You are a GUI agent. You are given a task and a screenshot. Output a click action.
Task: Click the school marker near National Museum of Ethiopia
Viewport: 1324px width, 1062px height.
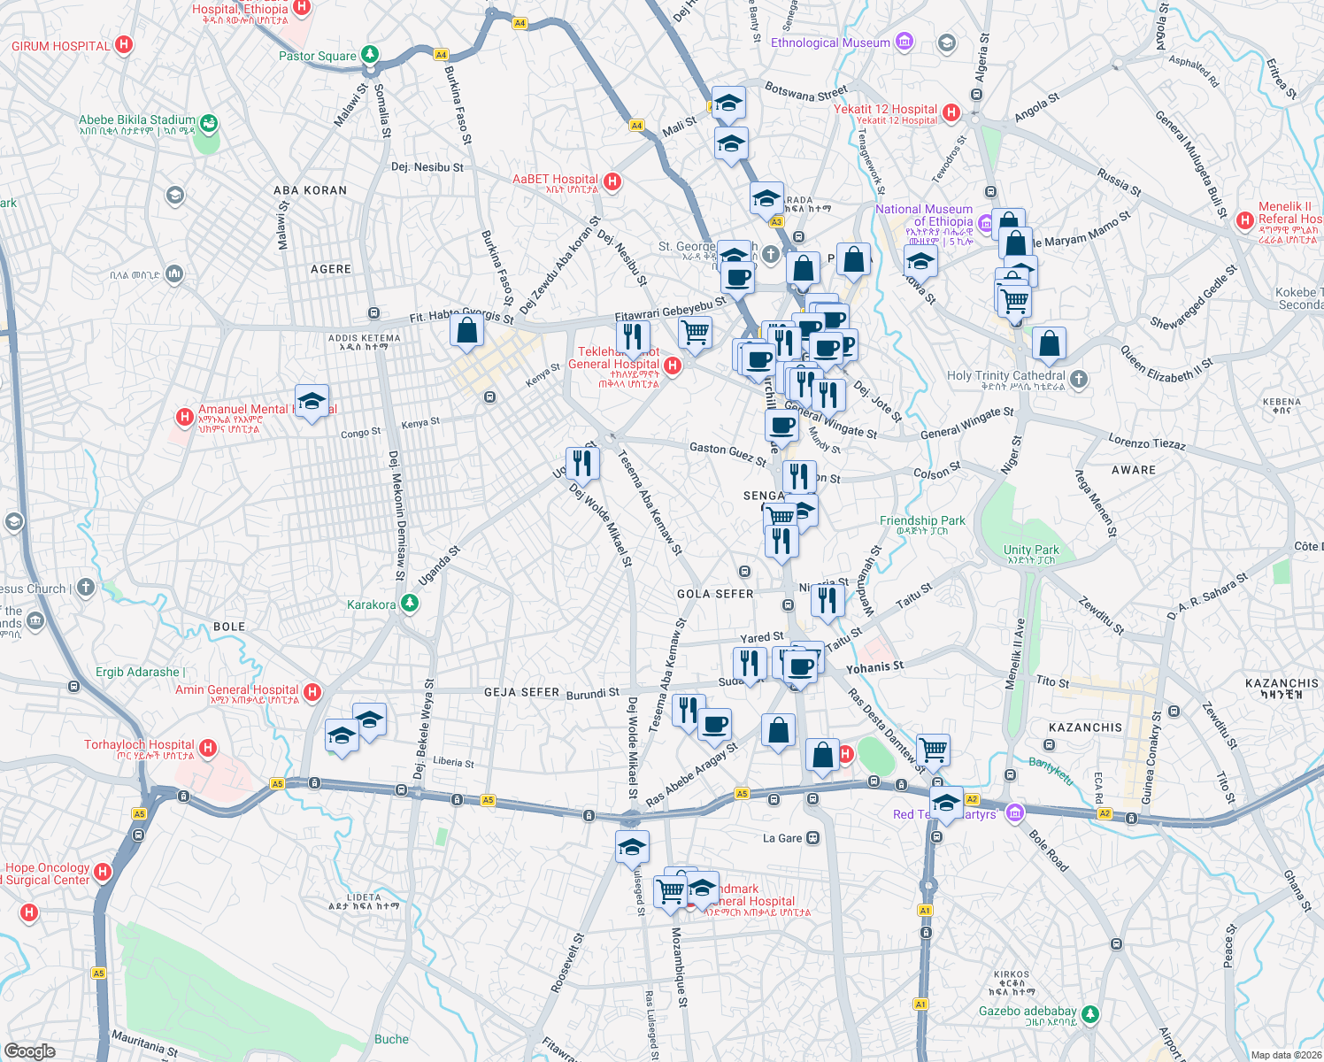(920, 261)
